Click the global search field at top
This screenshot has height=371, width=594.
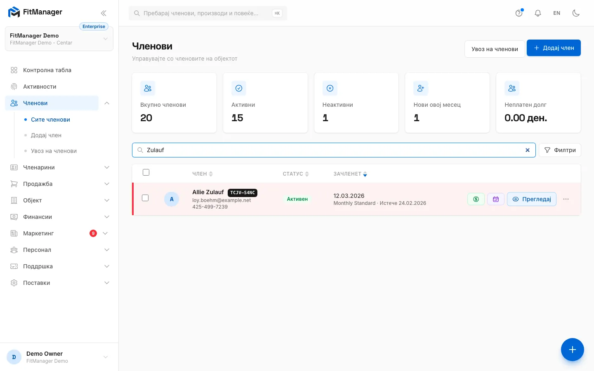[x=208, y=13]
